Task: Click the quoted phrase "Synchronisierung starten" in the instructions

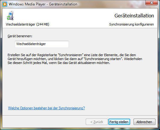Action: (103, 59)
